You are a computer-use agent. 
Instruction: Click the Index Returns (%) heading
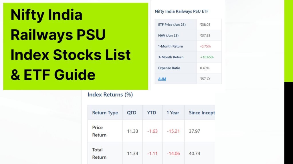[110, 95]
